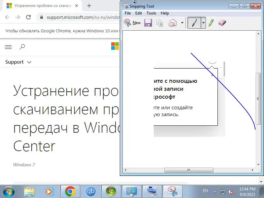This screenshot has height=198, width=264.
Task: Open Control Panel taskbar icon
Action: coord(131,192)
